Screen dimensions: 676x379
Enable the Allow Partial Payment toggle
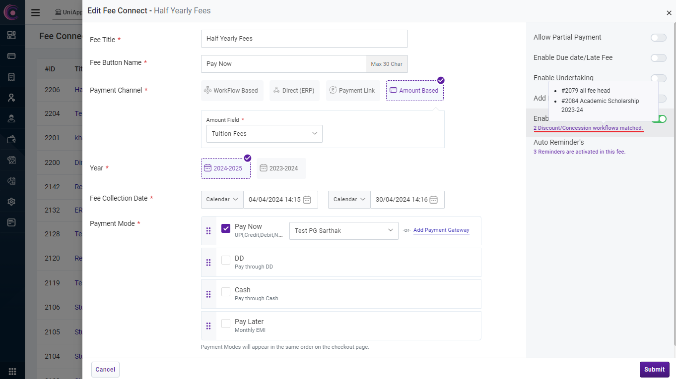pos(658,38)
